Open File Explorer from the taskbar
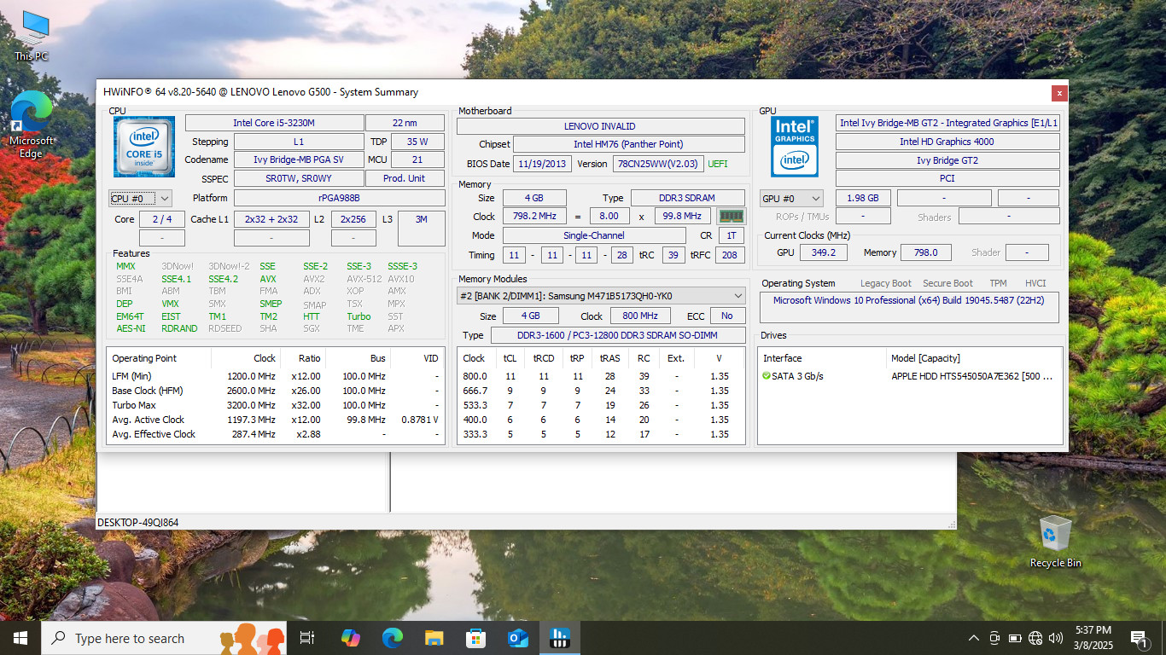Image resolution: width=1166 pixels, height=655 pixels. tap(434, 638)
